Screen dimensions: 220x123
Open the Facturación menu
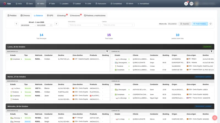click(x=101, y=4)
